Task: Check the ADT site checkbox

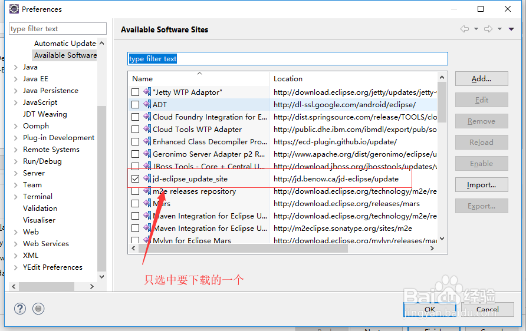Action: (135, 104)
